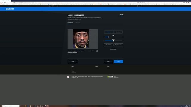Cancel the image adjustment
This screenshot has height=107, width=191.
coord(72,62)
